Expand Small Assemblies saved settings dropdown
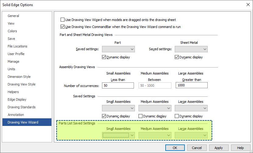The width and height of the screenshot is (253, 153). click(x=118, y=108)
